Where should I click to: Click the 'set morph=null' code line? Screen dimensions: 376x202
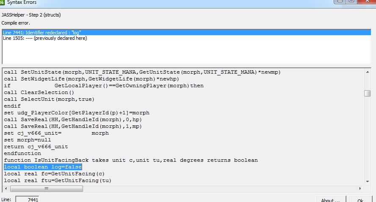click(x=28, y=140)
